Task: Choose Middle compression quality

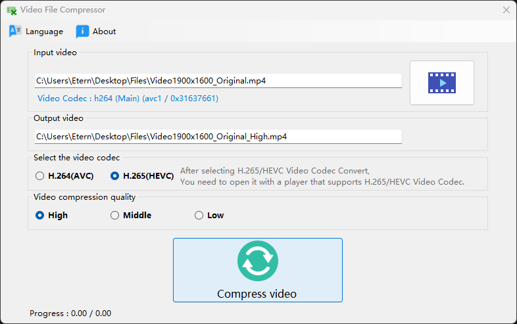Action: 131,215
